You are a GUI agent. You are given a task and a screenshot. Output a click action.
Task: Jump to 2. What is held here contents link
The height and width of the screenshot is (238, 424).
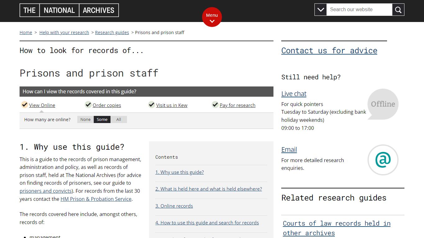(x=209, y=189)
